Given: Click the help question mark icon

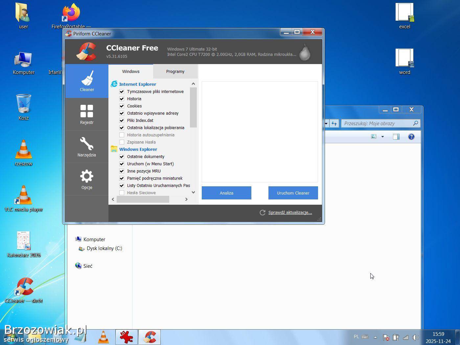Looking at the screenshot, I should click(411, 137).
